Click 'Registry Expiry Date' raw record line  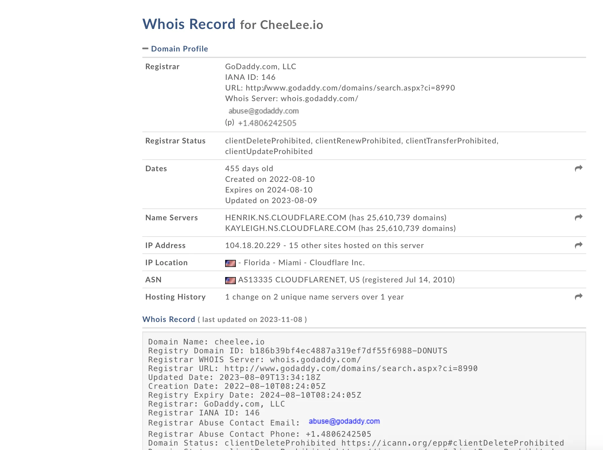coord(255,395)
